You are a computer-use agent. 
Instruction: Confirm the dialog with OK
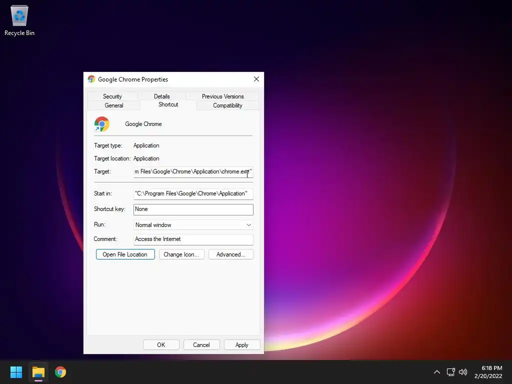click(161, 345)
